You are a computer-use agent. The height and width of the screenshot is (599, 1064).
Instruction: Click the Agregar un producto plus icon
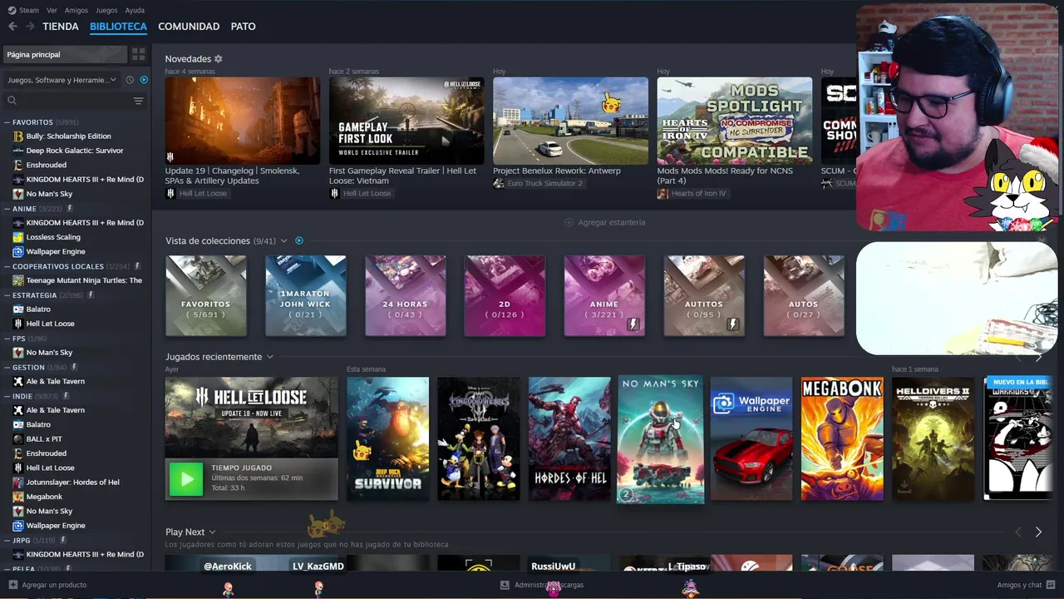[12, 585]
